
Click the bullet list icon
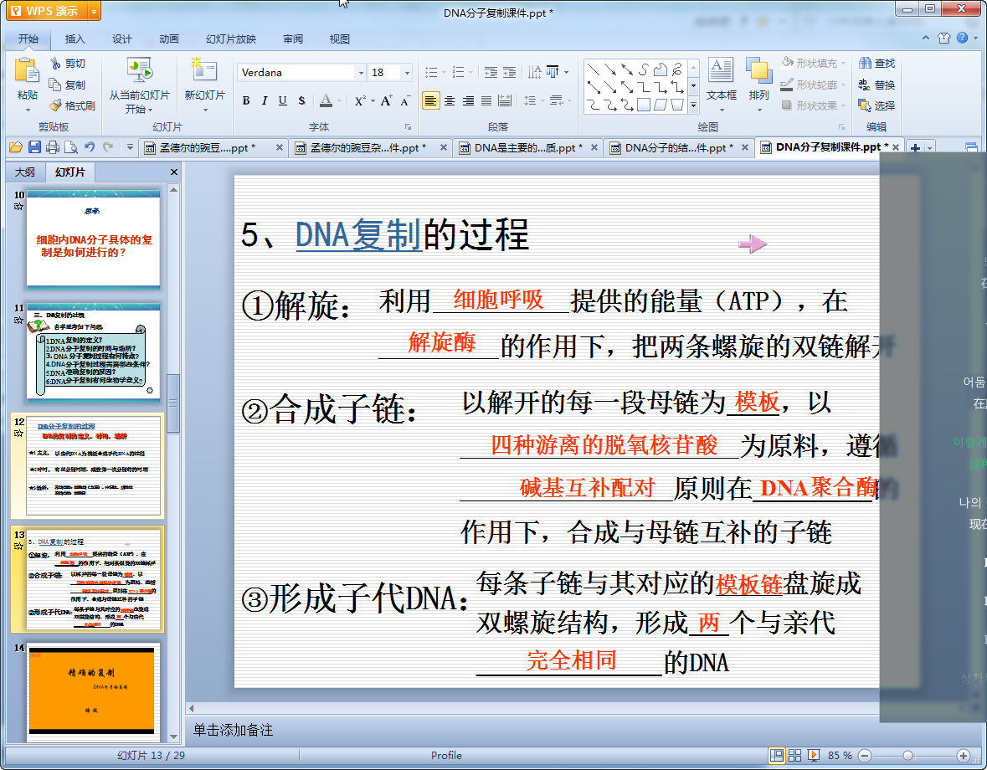431,72
